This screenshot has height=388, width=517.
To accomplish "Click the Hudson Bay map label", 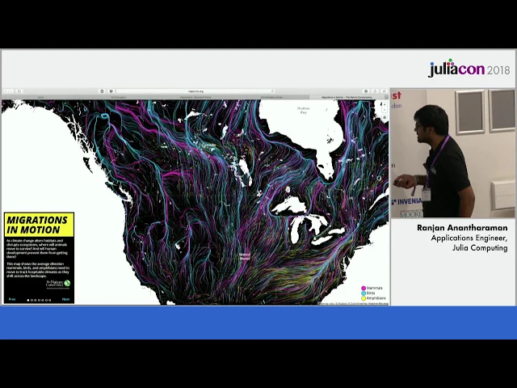I will pyautogui.click(x=304, y=110).
